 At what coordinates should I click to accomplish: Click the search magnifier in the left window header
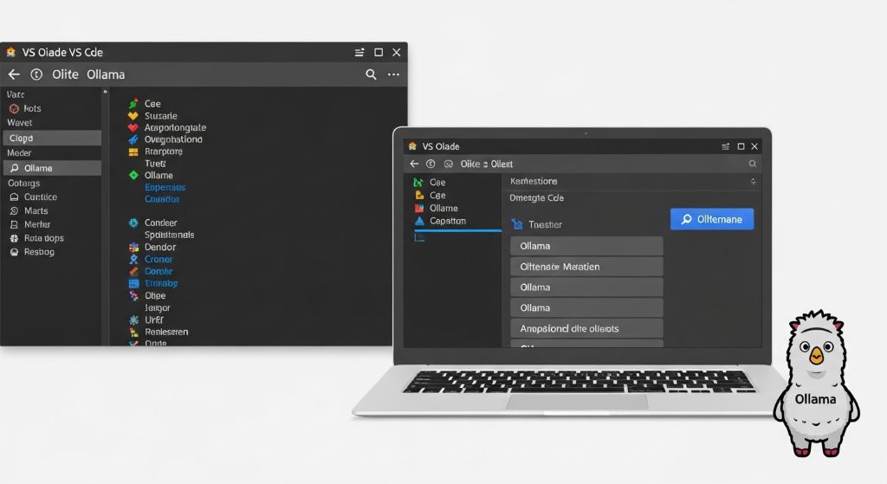[x=371, y=74]
